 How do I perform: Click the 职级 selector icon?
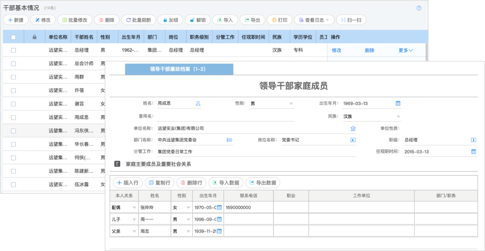(x=473, y=140)
